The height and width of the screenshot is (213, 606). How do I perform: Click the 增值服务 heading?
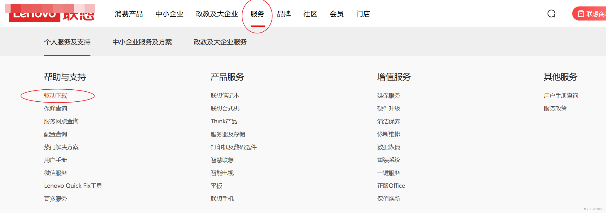(394, 77)
